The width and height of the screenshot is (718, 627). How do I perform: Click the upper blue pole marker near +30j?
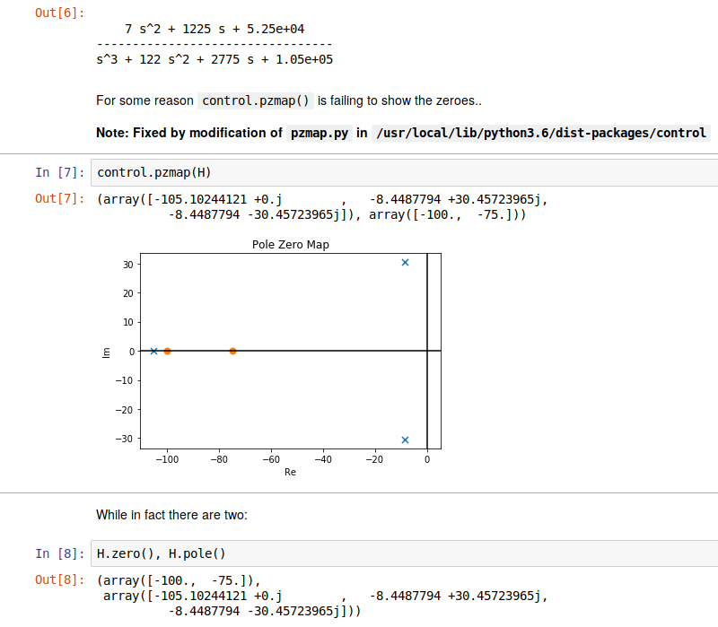pyautogui.click(x=406, y=262)
